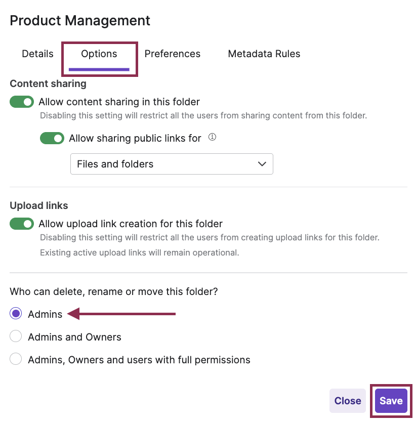Click the Close button

tap(348, 401)
